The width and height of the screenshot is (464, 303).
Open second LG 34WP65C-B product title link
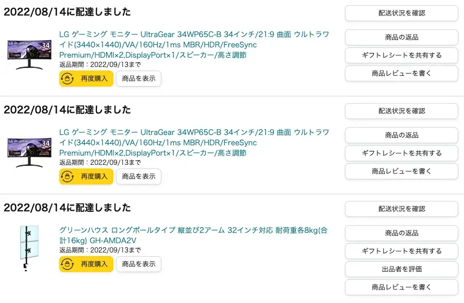click(194, 143)
